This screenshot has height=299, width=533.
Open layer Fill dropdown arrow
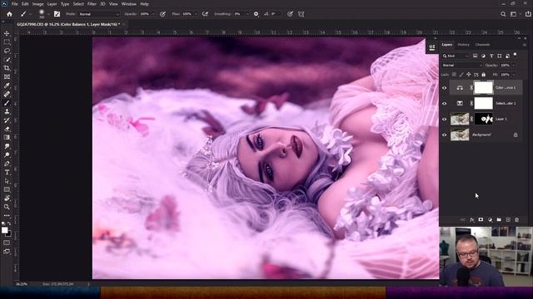514,75
